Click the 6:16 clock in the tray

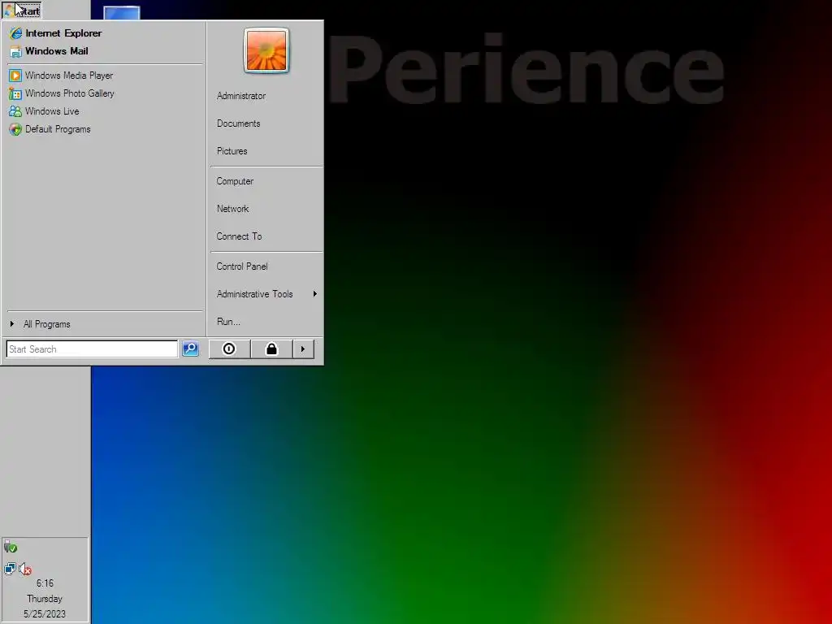[45, 583]
